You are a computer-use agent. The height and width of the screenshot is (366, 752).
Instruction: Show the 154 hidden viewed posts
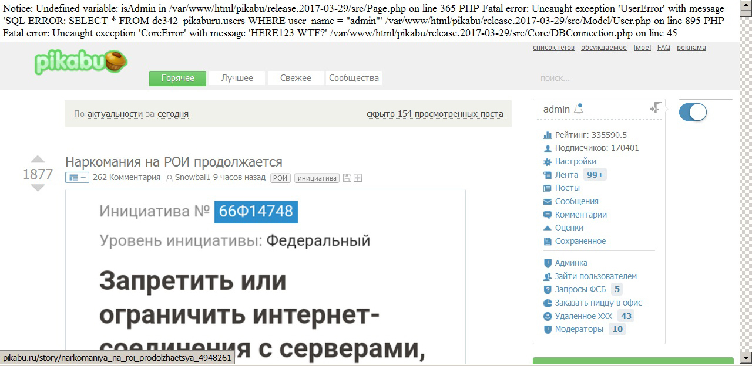pos(435,114)
